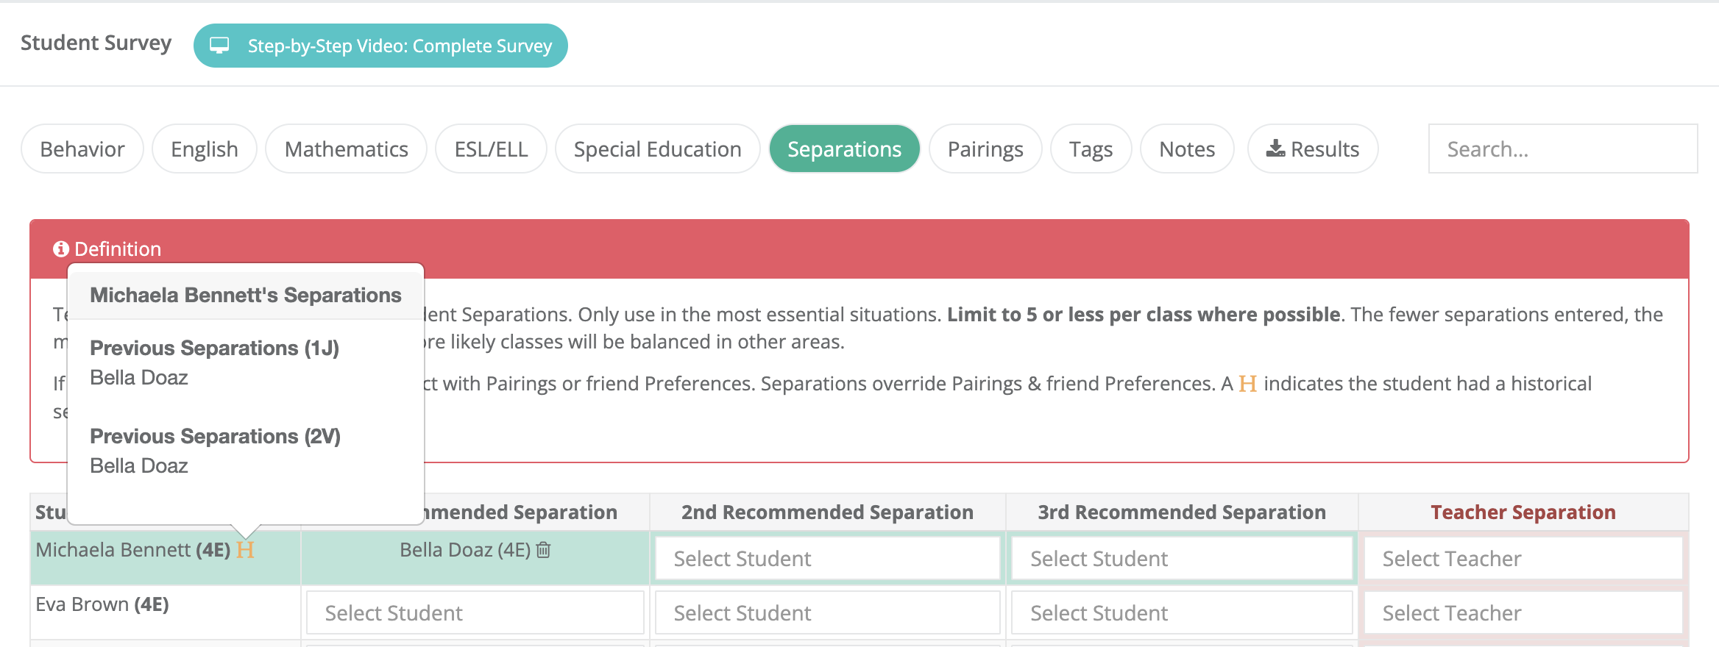The image size is (1719, 647).
Task: Click the Student Survey page title
Action: pyautogui.click(x=96, y=43)
